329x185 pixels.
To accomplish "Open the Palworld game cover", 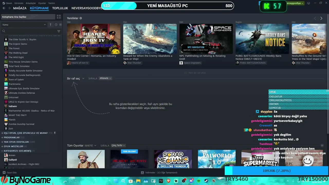I will (x=217, y=159).
